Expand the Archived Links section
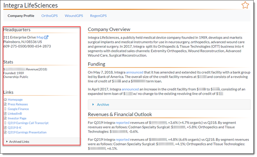Viewport: 257px width, 157px height. click(42, 141)
